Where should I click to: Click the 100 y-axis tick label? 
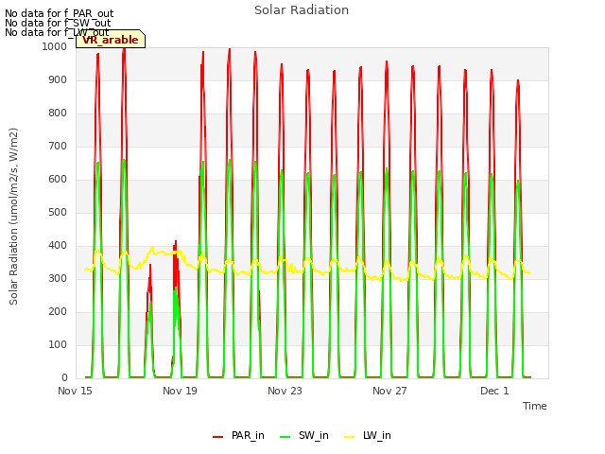click(58, 344)
